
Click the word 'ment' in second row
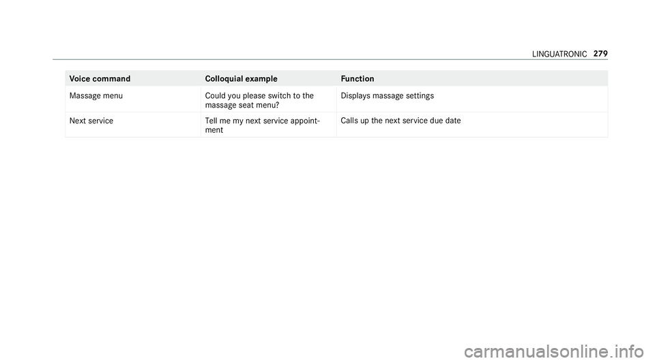click(x=214, y=130)
